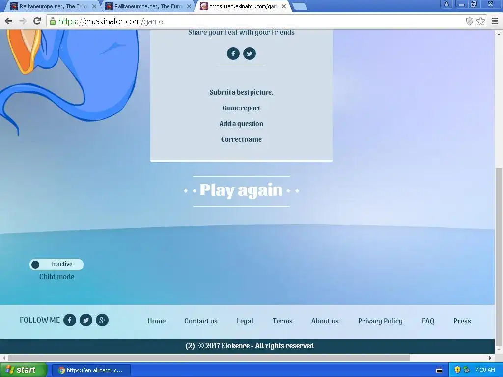Click the scroll up arrow
The height and width of the screenshot is (377, 503).
(499, 34)
